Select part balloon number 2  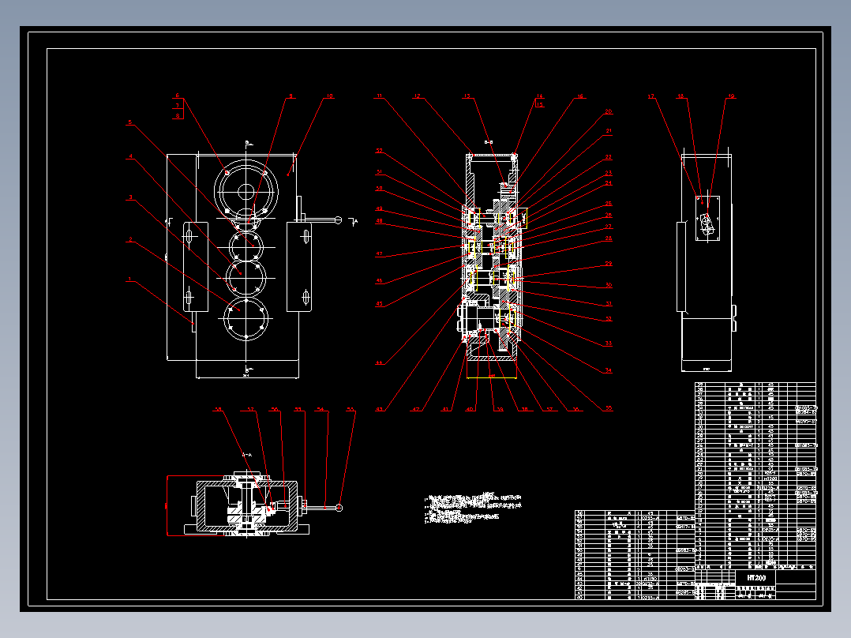click(x=130, y=239)
